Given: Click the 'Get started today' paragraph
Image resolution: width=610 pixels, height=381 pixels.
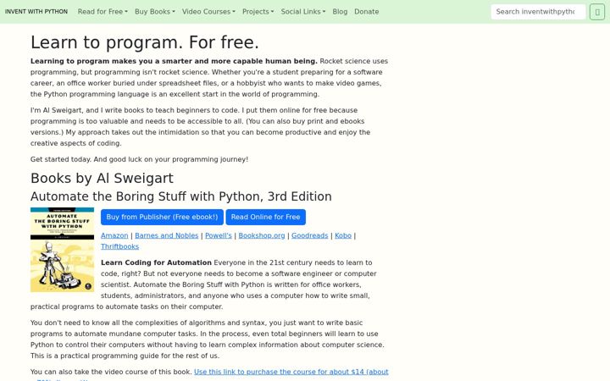Looking at the screenshot, I should (139, 159).
